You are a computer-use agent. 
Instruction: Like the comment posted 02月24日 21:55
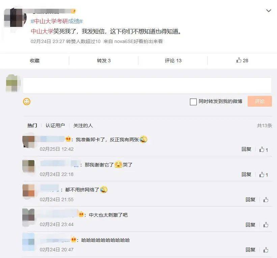click(x=266, y=200)
